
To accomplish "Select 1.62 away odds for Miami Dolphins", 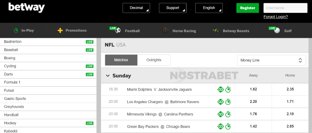I will click(x=253, y=90).
